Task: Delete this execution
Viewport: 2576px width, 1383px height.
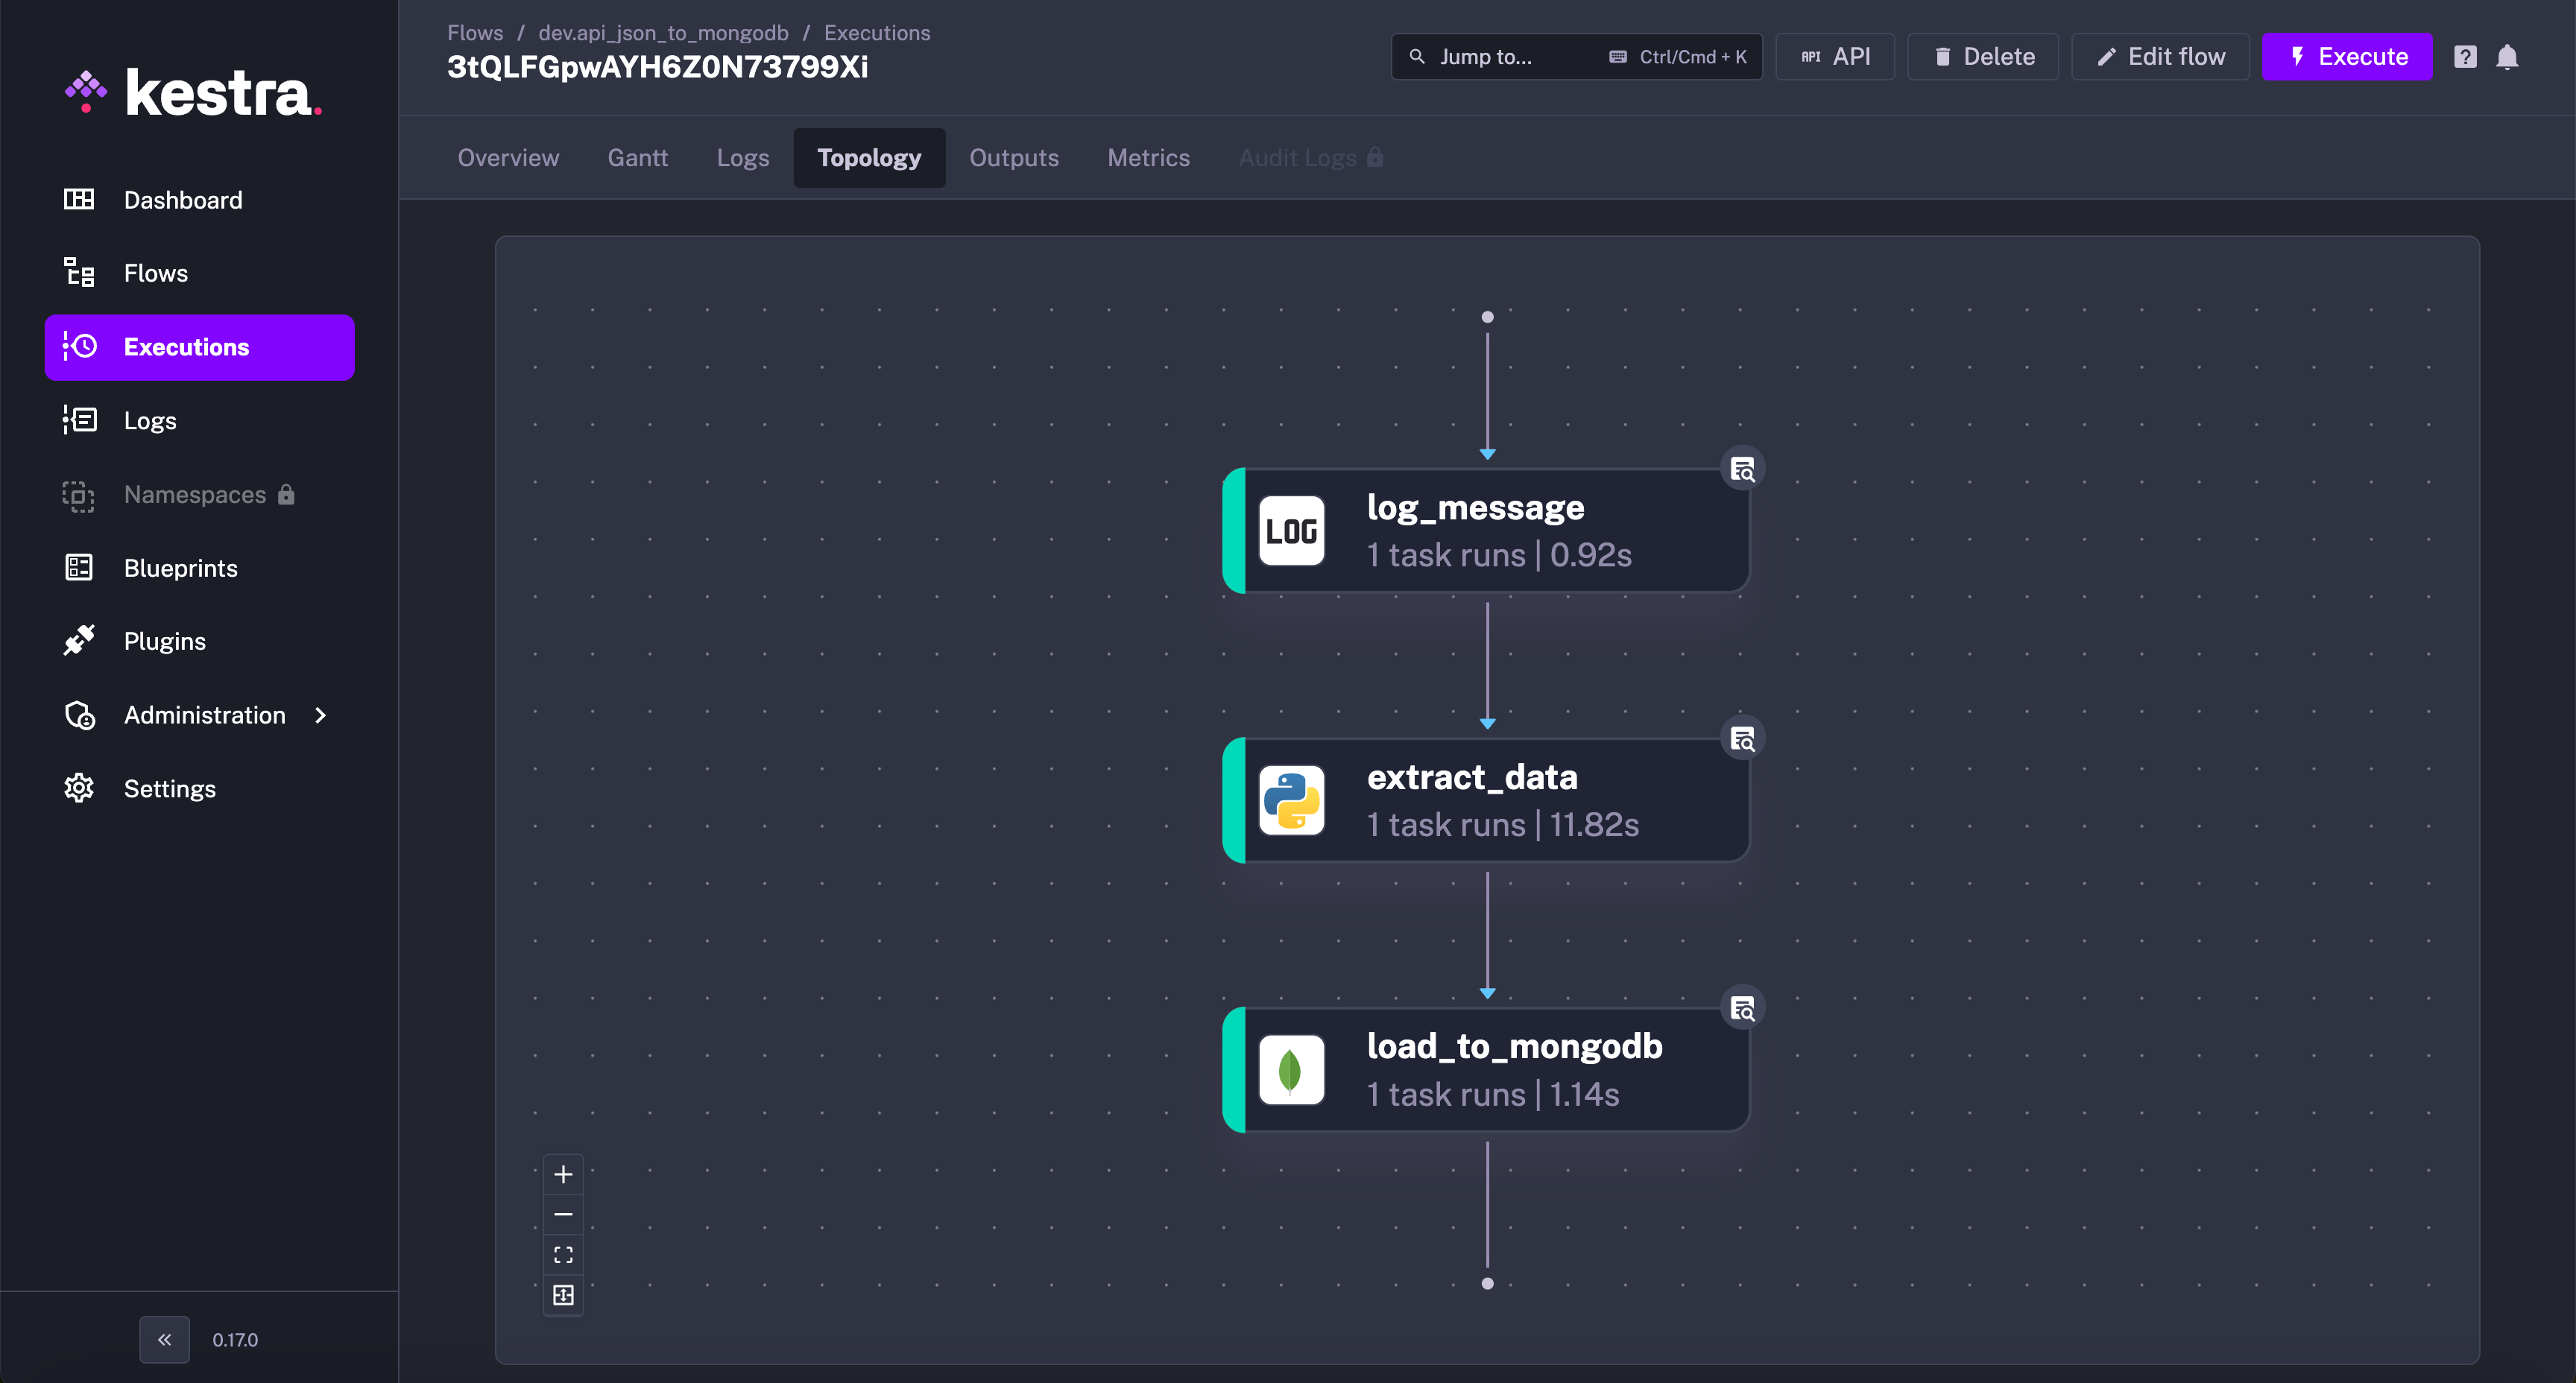Action: [x=1983, y=56]
